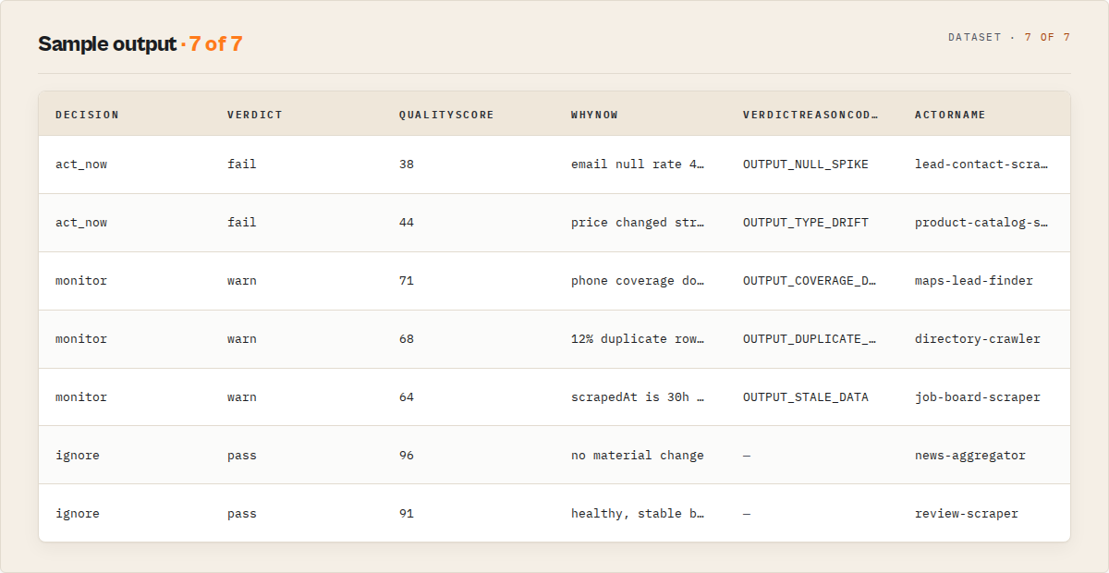Click the 'scrapedAt is 30h …' cell
The width and height of the screenshot is (1109, 573).
[x=639, y=397]
